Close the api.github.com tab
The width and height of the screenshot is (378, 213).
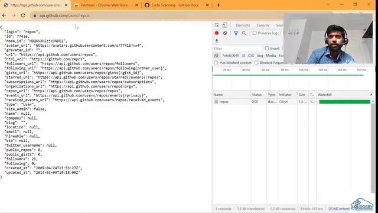66,5
